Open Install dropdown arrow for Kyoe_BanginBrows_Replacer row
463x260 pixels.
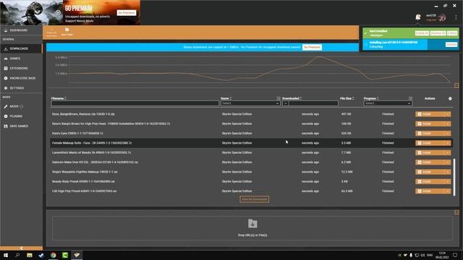[x=448, y=114]
